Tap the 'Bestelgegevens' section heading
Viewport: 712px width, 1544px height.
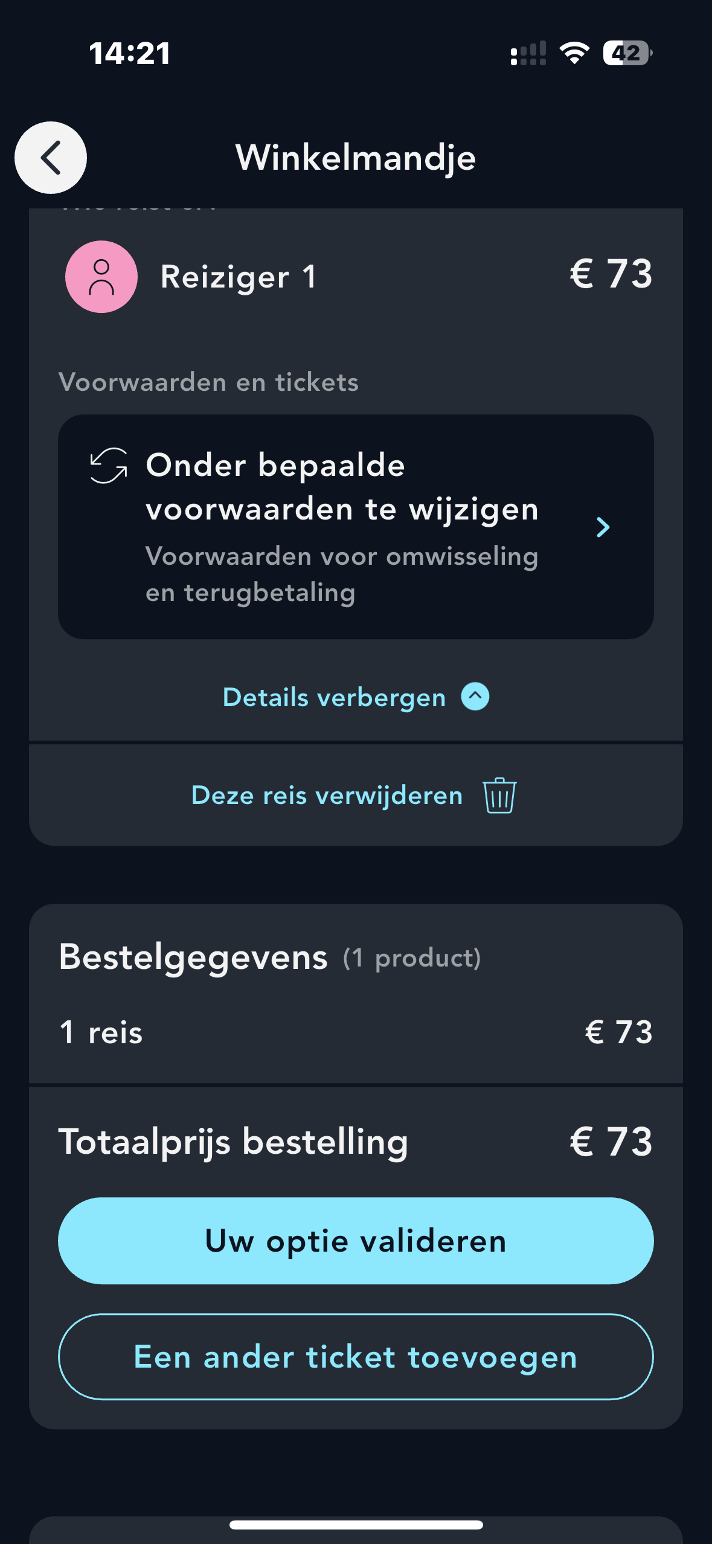(x=193, y=957)
